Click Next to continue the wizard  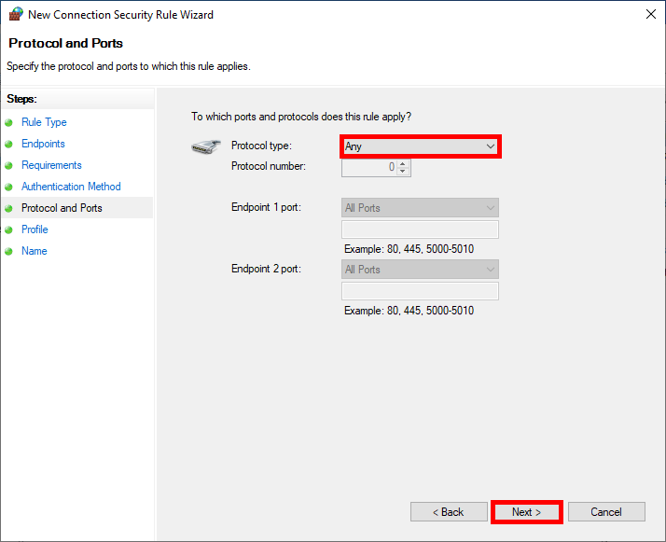pos(527,512)
